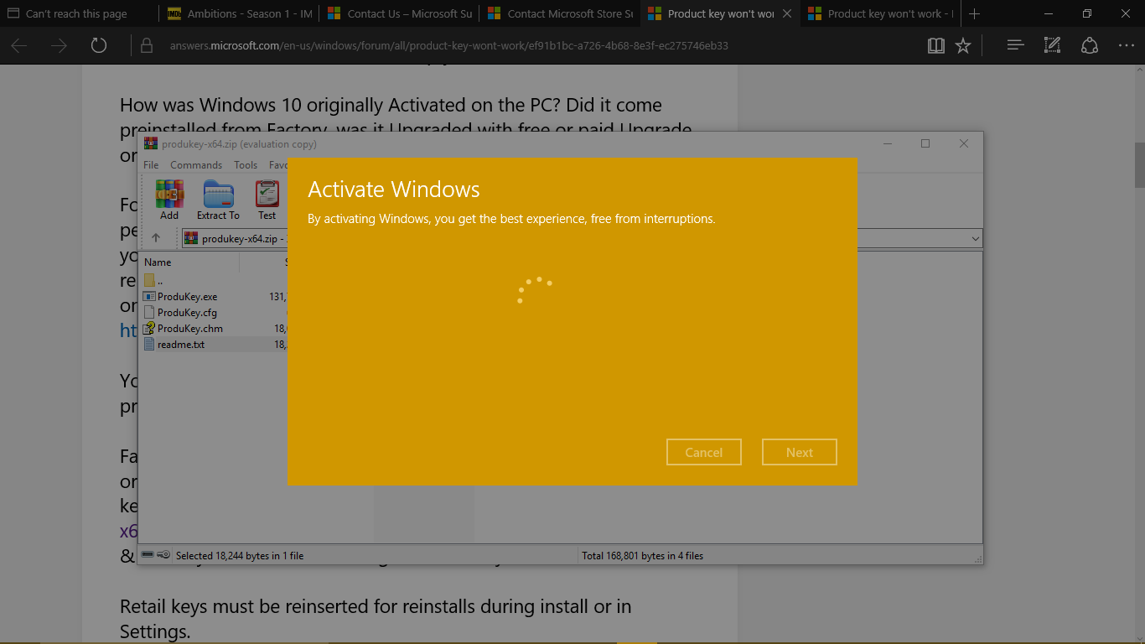Viewport: 1145px width, 644px height.
Task: Minimize the WinRAR window
Action: (887, 143)
